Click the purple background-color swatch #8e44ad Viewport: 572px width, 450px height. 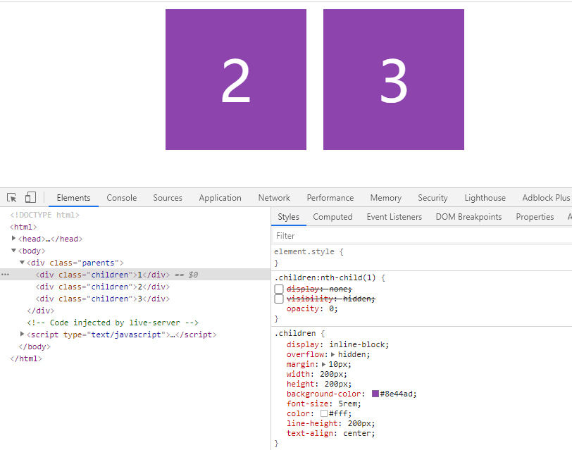click(375, 394)
